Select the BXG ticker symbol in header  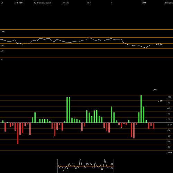pos(144,3)
